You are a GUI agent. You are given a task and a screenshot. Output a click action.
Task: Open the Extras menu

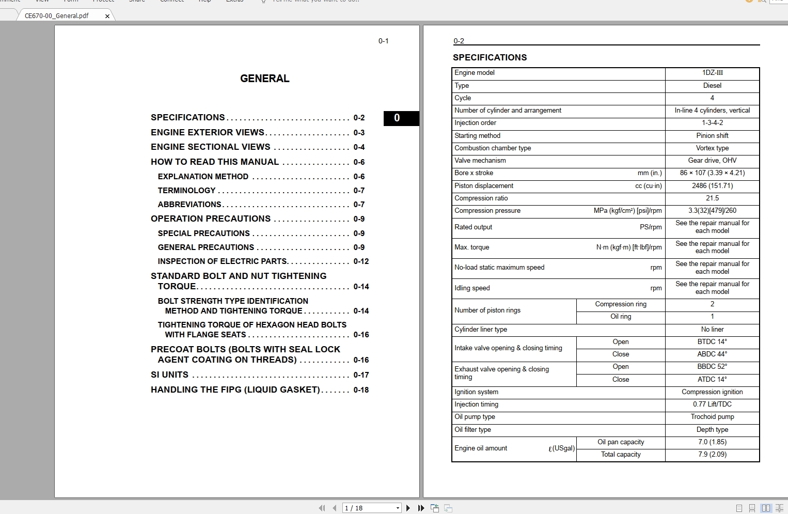coord(235,2)
